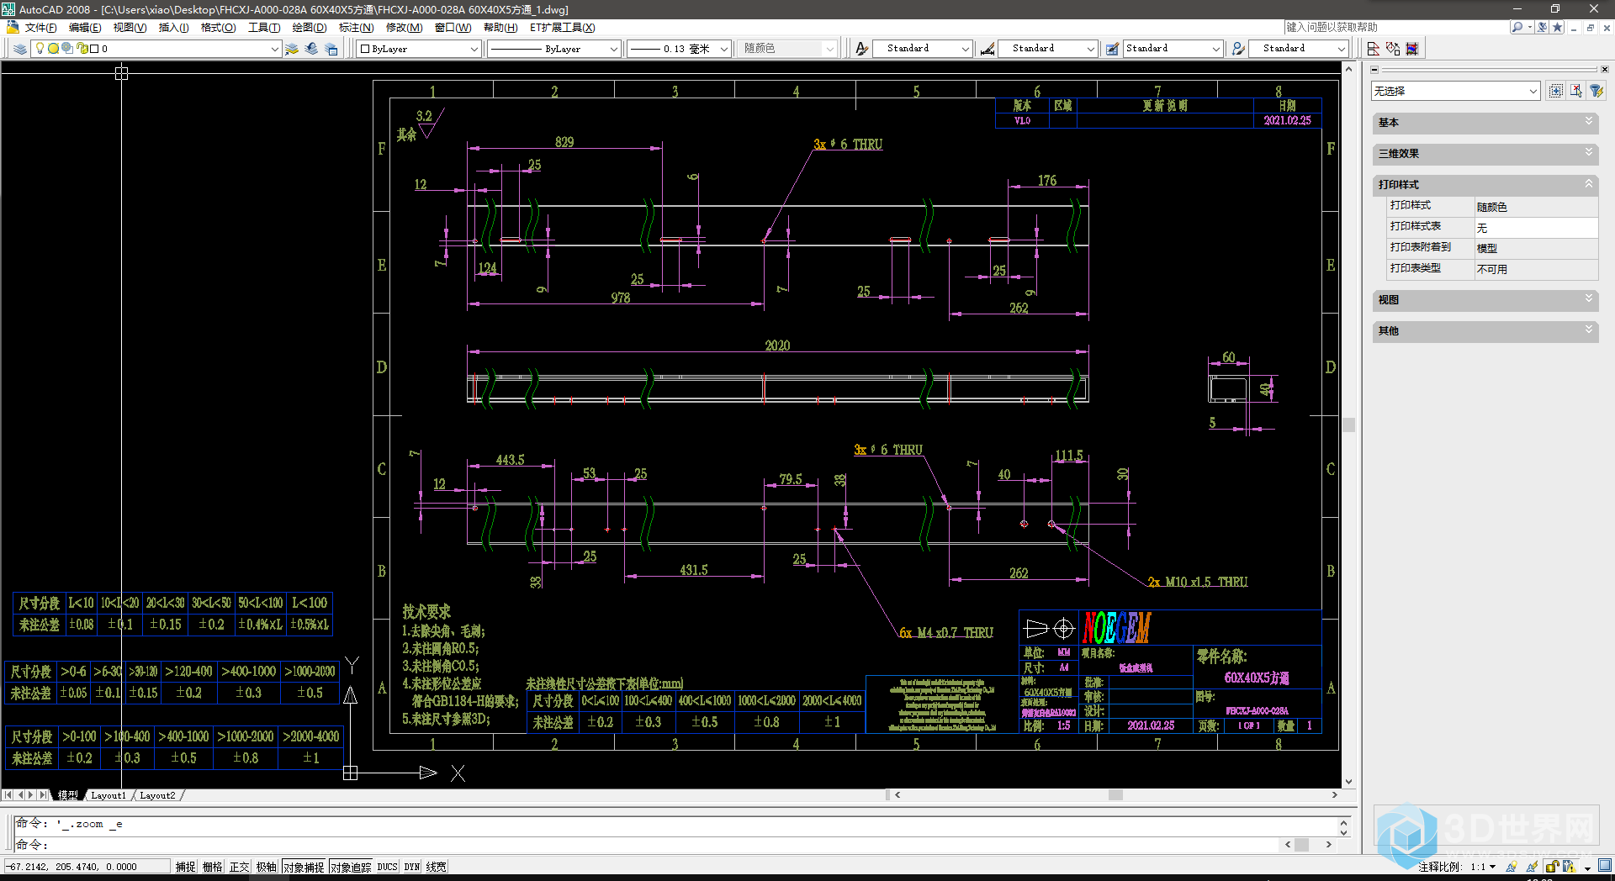Open the layer 0 dropdown list
1615x881 pixels.
(x=274, y=49)
